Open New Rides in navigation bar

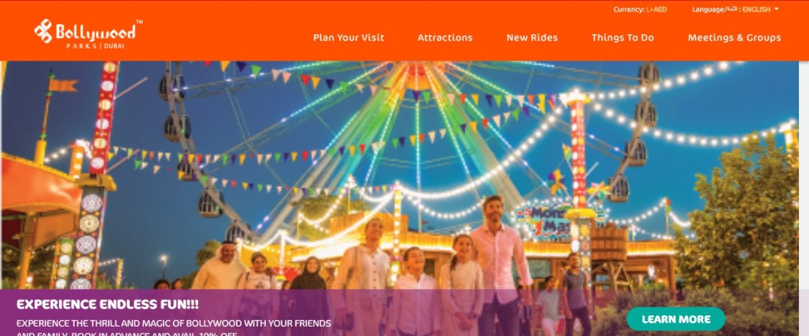click(532, 38)
